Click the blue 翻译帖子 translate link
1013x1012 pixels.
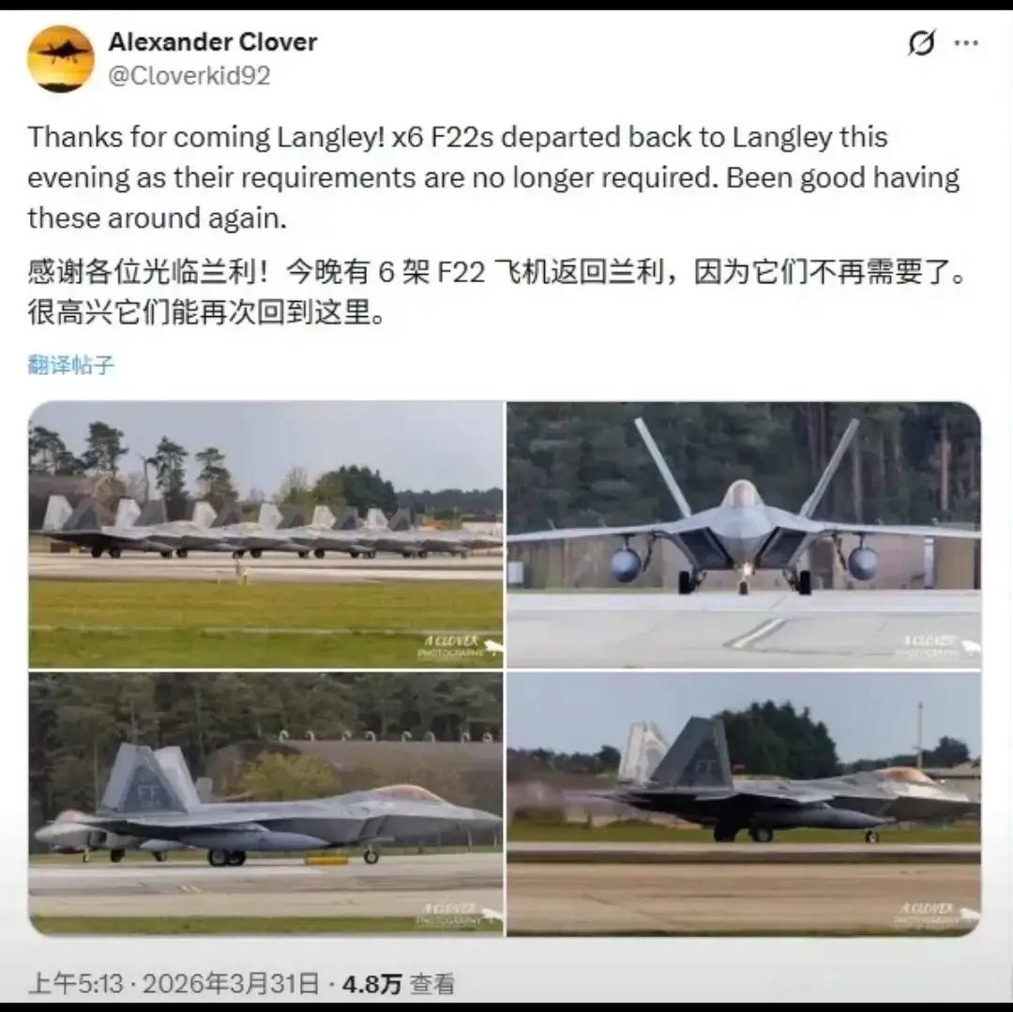(x=71, y=365)
